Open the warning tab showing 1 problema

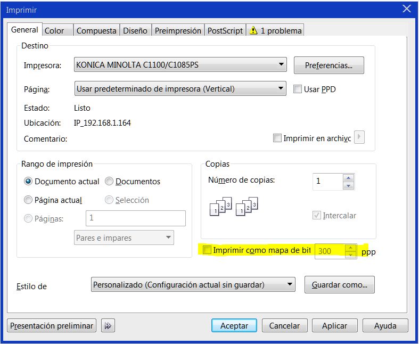tap(276, 31)
